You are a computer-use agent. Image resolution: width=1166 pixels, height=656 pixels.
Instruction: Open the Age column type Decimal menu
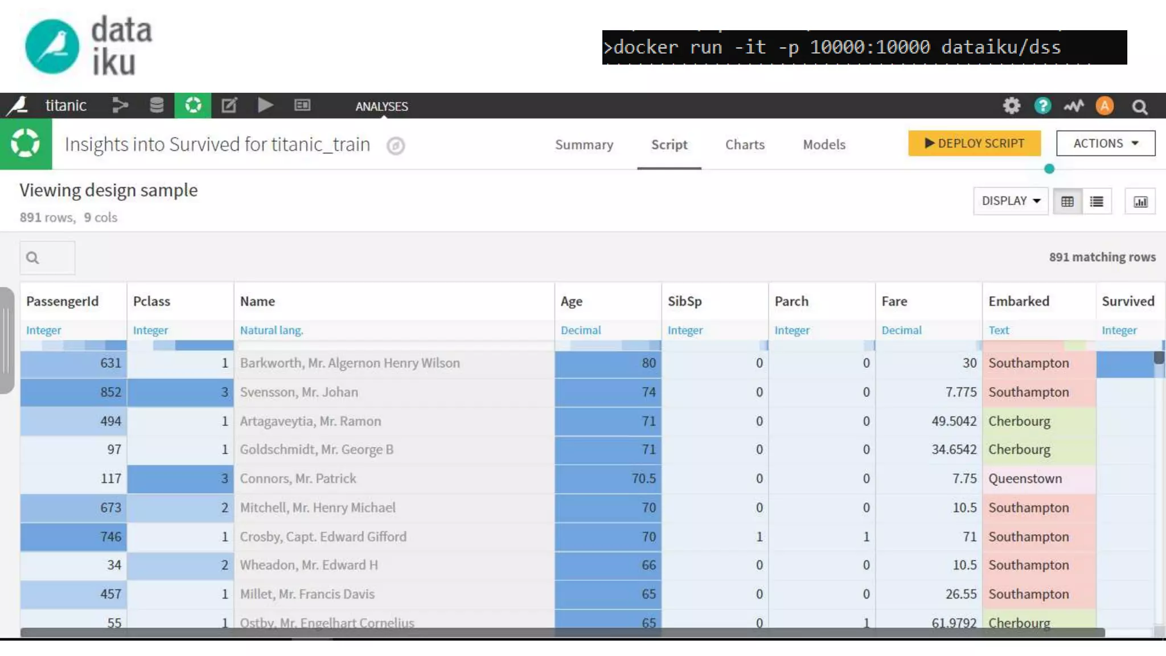pyautogui.click(x=580, y=330)
